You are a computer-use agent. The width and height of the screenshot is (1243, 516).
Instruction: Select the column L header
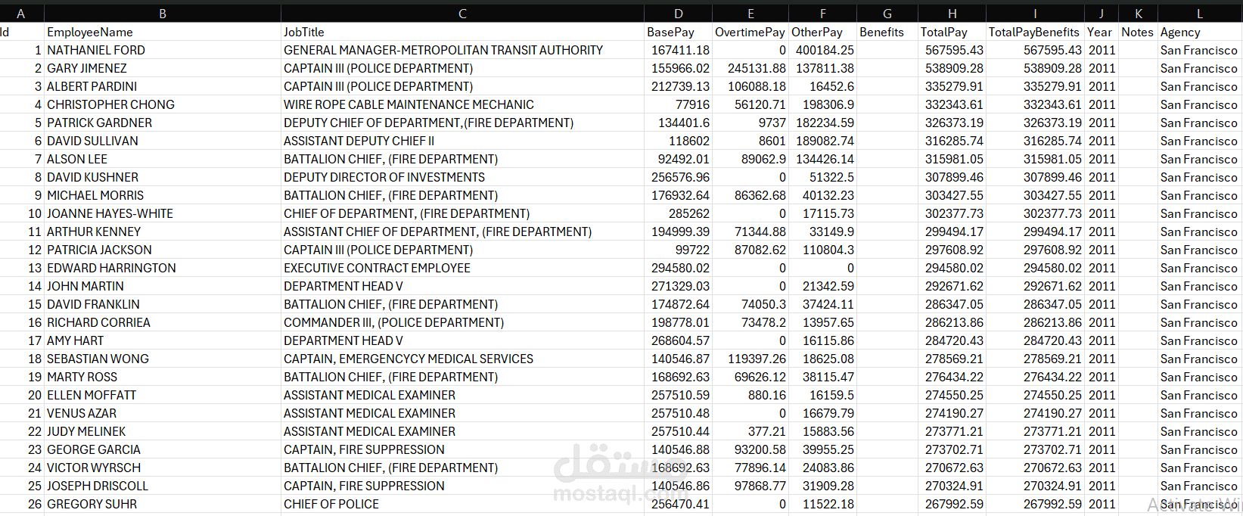[1200, 14]
